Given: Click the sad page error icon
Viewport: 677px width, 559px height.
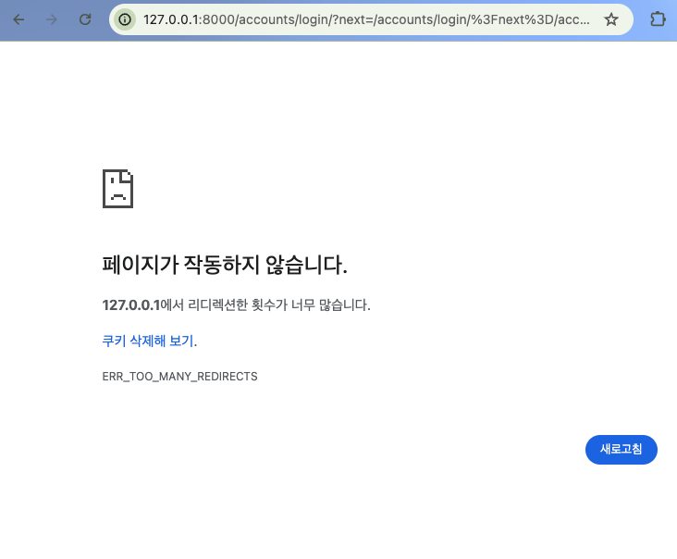Looking at the screenshot, I should (x=117, y=189).
